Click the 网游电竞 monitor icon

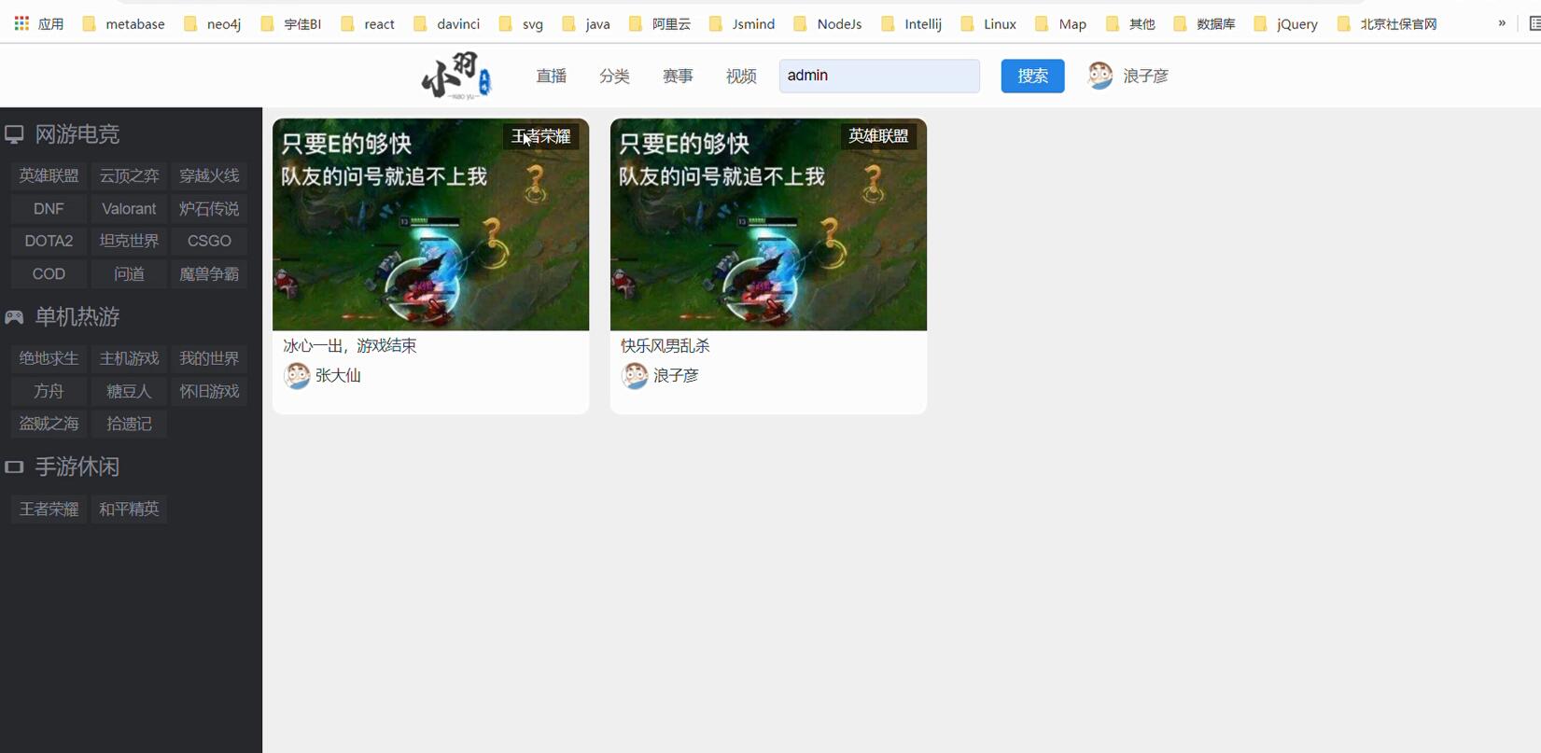(x=14, y=134)
